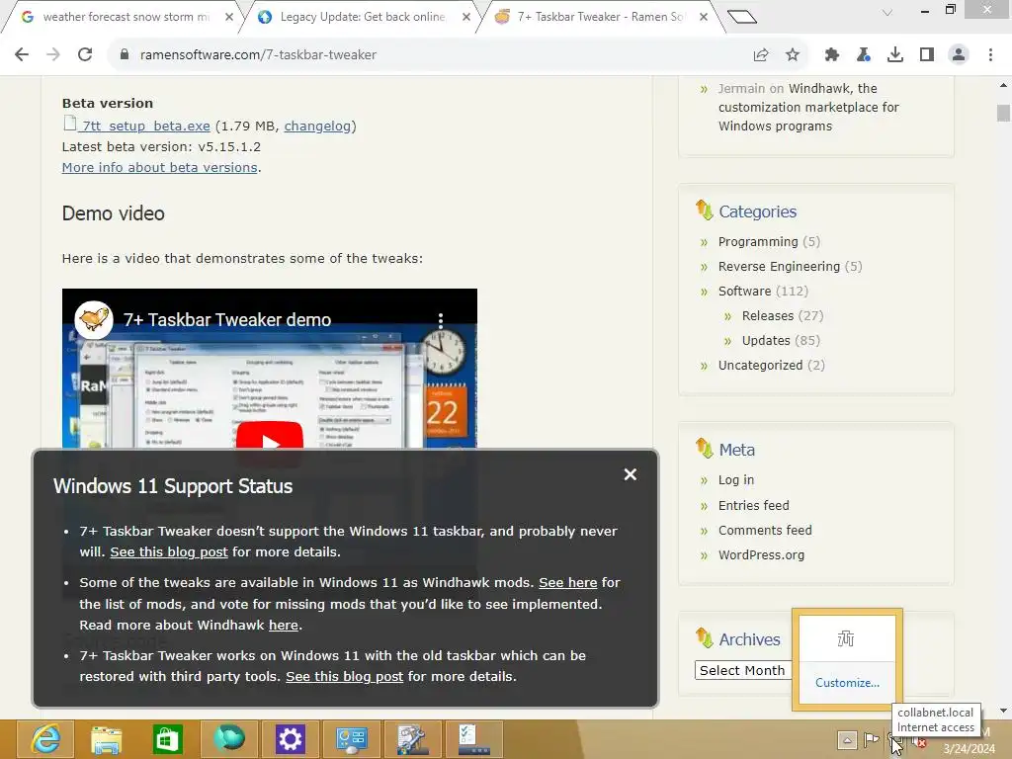
Task: Open the Releases subcategory
Action: tap(767, 315)
